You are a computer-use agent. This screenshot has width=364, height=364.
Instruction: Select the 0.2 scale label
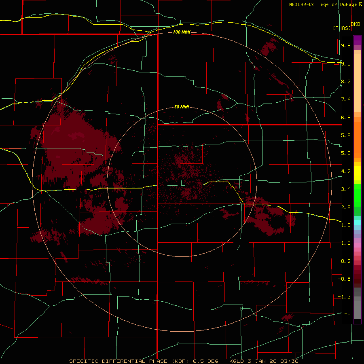coord(346,261)
